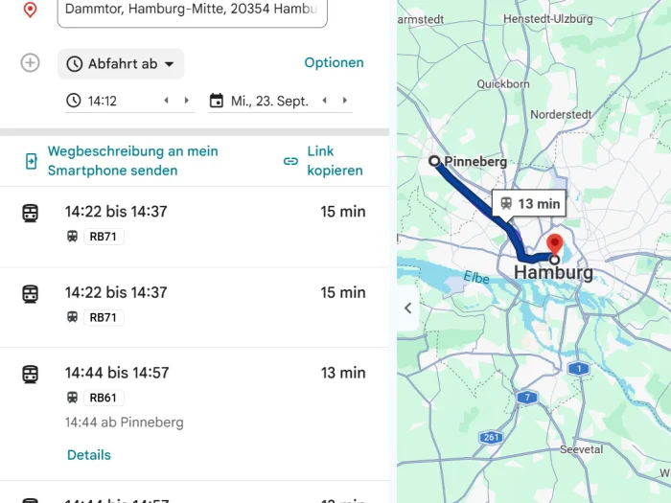Click the Dammtor destination input field
The image size is (671, 503).
point(192,11)
